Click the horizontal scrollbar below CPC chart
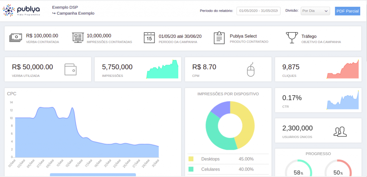The width and height of the screenshot is (367, 177). pos(93,174)
